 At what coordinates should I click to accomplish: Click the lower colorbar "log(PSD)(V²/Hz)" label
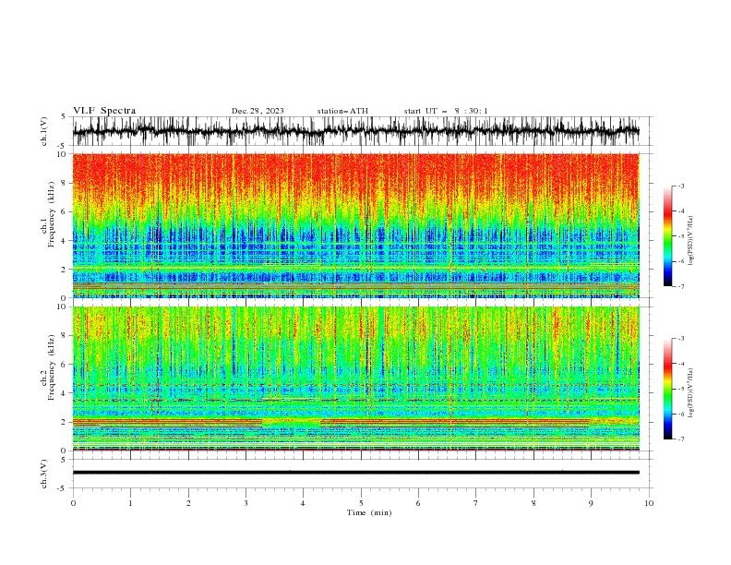coord(691,392)
